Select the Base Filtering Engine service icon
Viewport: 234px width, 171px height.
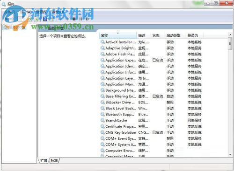coord(102,96)
